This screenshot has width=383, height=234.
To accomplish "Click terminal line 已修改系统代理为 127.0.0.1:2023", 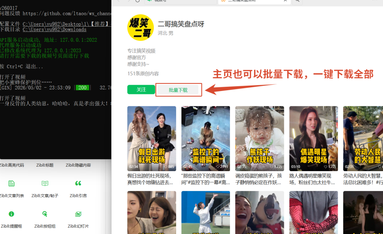I will click(x=40, y=51).
